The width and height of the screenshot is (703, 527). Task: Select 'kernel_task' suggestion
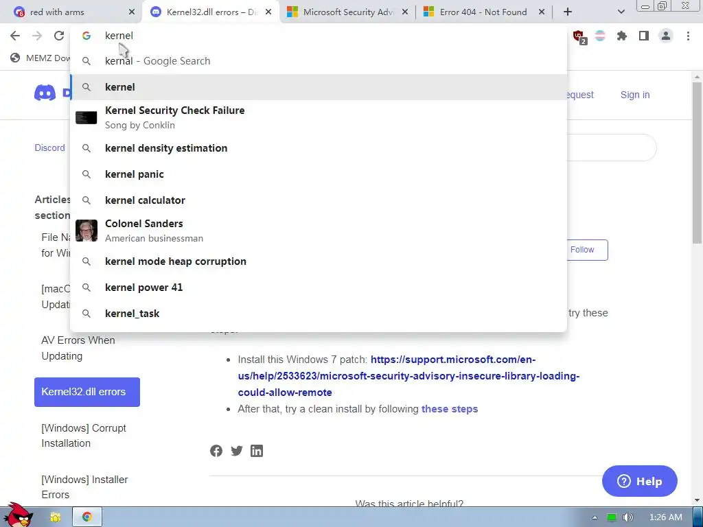click(319, 313)
